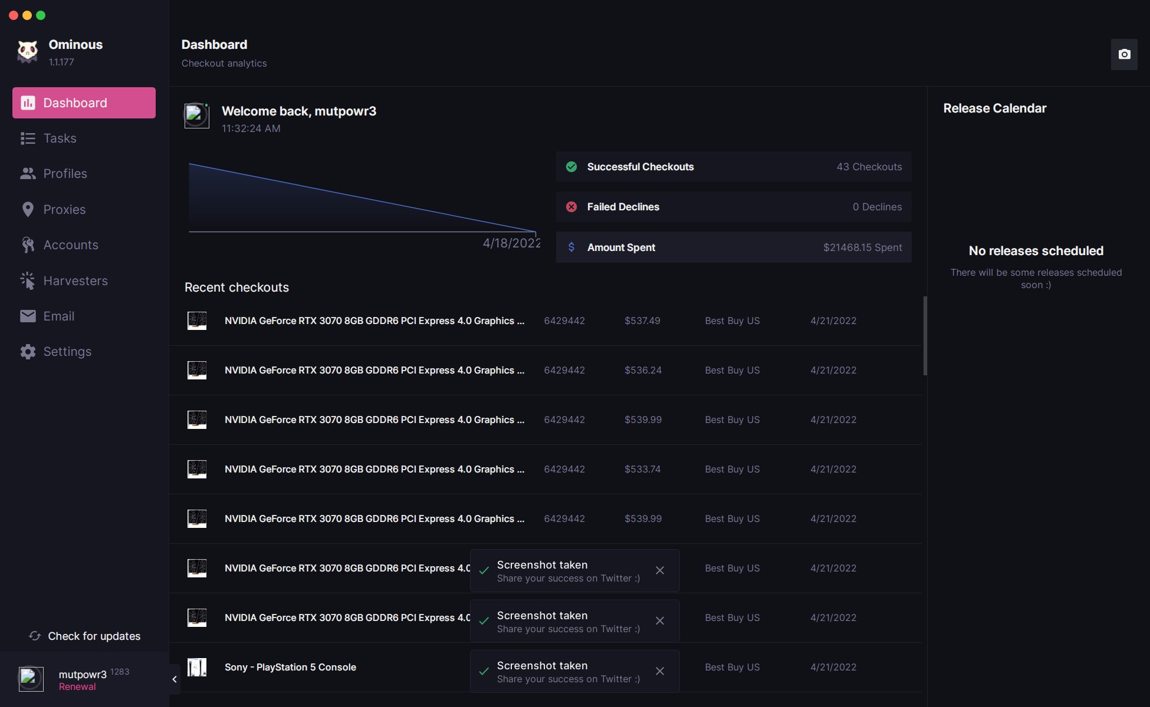Select the Amount Spent stat row
This screenshot has width=1150, height=707.
tap(734, 247)
